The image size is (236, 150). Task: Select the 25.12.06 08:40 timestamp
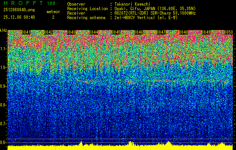[x=19, y=17]
